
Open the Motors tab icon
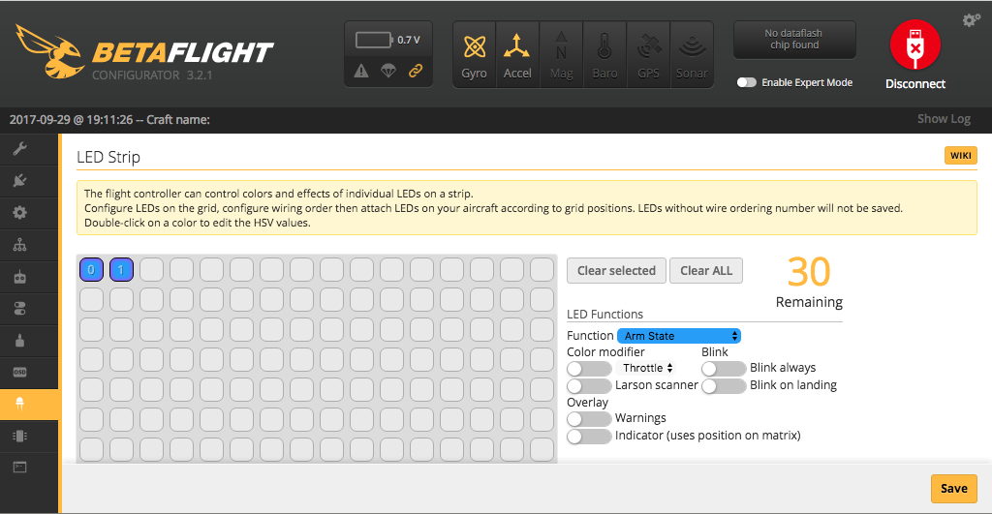[x=19, y=341]
